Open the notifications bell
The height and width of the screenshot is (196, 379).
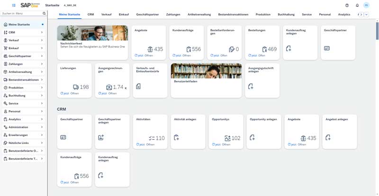[357, 5]
